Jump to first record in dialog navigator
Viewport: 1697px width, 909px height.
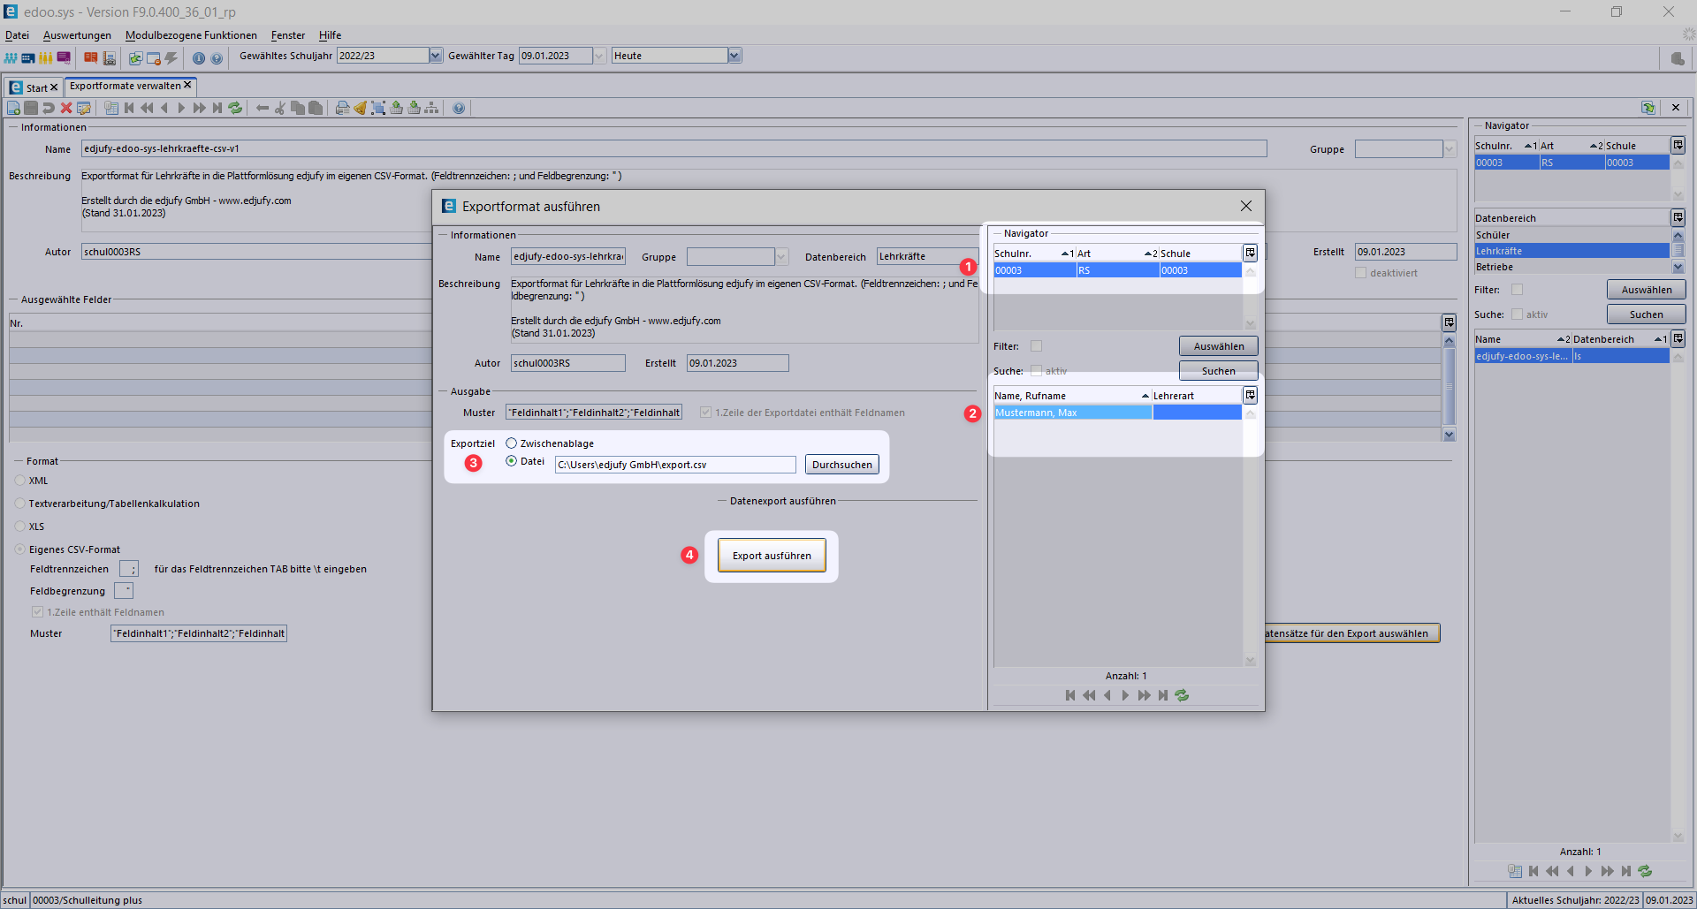(1070, 695)
